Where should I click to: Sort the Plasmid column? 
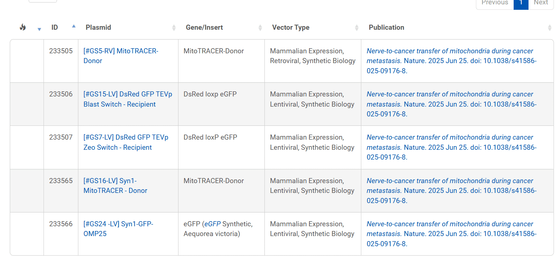pos(174,28)
